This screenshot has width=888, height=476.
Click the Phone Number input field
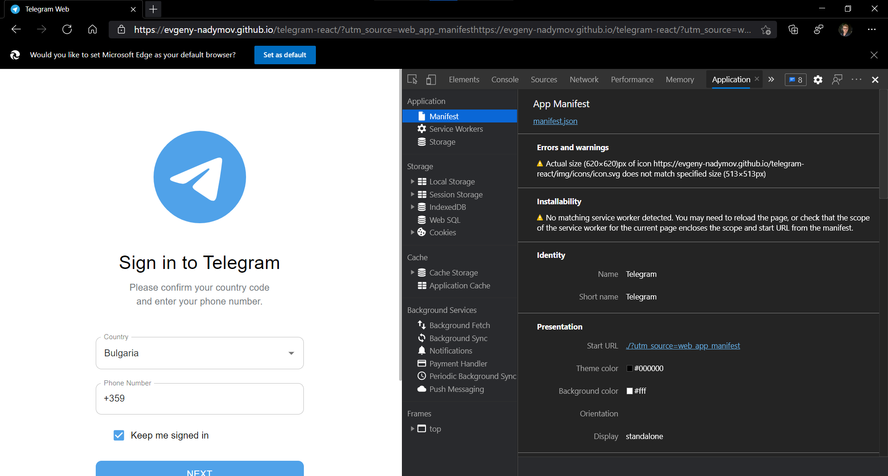(200, 398)
